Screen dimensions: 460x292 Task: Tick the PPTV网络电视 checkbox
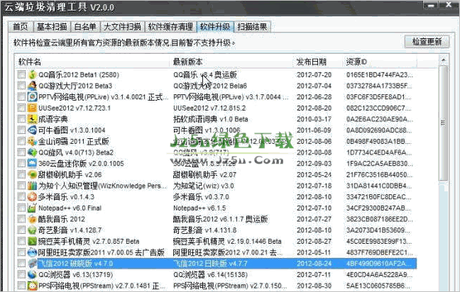tap(21, 97)
